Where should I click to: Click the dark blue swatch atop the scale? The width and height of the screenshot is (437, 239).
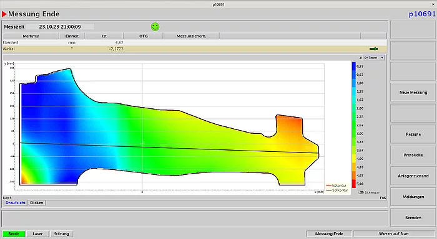[354, 66]
